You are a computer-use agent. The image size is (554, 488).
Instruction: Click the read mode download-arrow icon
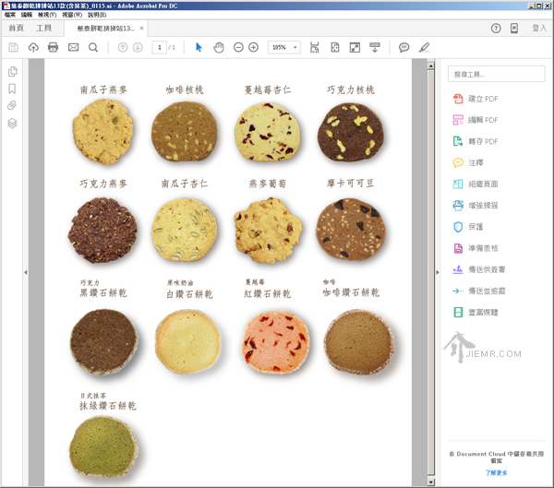pos(375,47)
